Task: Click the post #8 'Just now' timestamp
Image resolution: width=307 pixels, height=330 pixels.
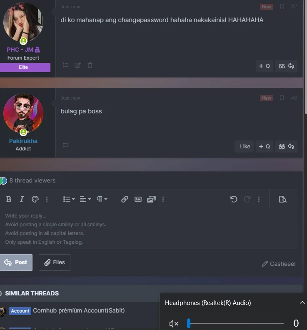Action: pos(70,98)
